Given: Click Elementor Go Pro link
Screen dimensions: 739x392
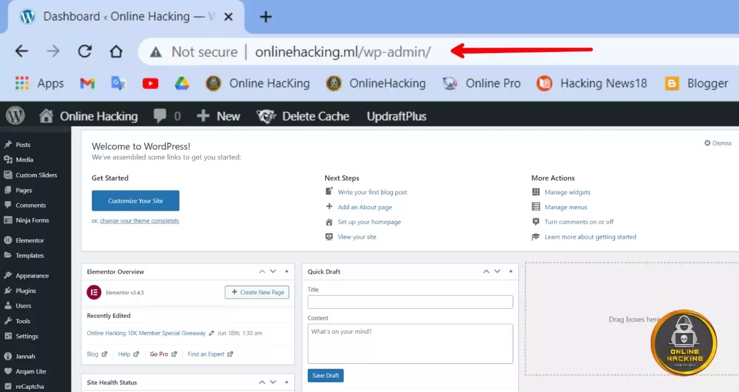Looking at the screenshot, I should (x=163, y=354).
